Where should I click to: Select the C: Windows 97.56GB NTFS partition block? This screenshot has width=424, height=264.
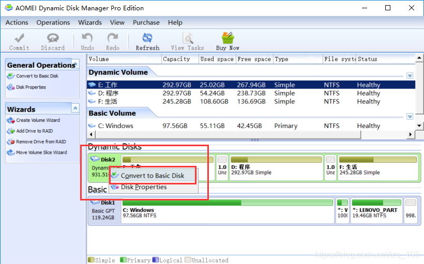(x=228, y=210)
